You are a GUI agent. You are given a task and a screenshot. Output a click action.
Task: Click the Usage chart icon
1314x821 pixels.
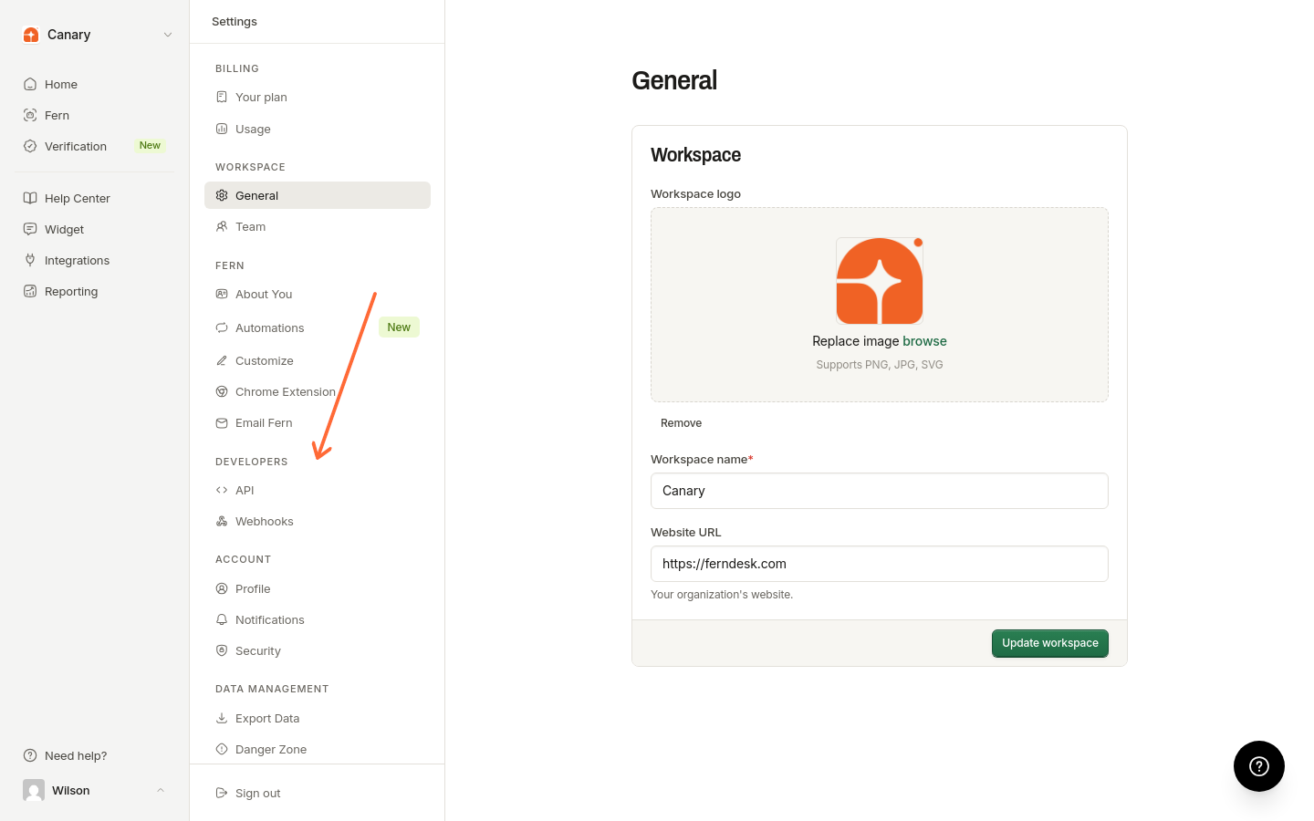(x=222, y=129)
